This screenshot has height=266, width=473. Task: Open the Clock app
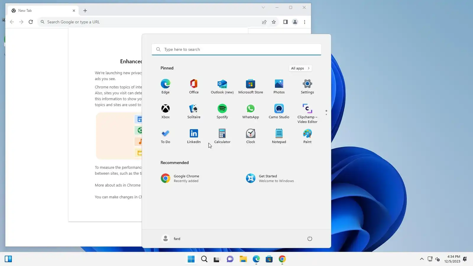tap(251, 136)
